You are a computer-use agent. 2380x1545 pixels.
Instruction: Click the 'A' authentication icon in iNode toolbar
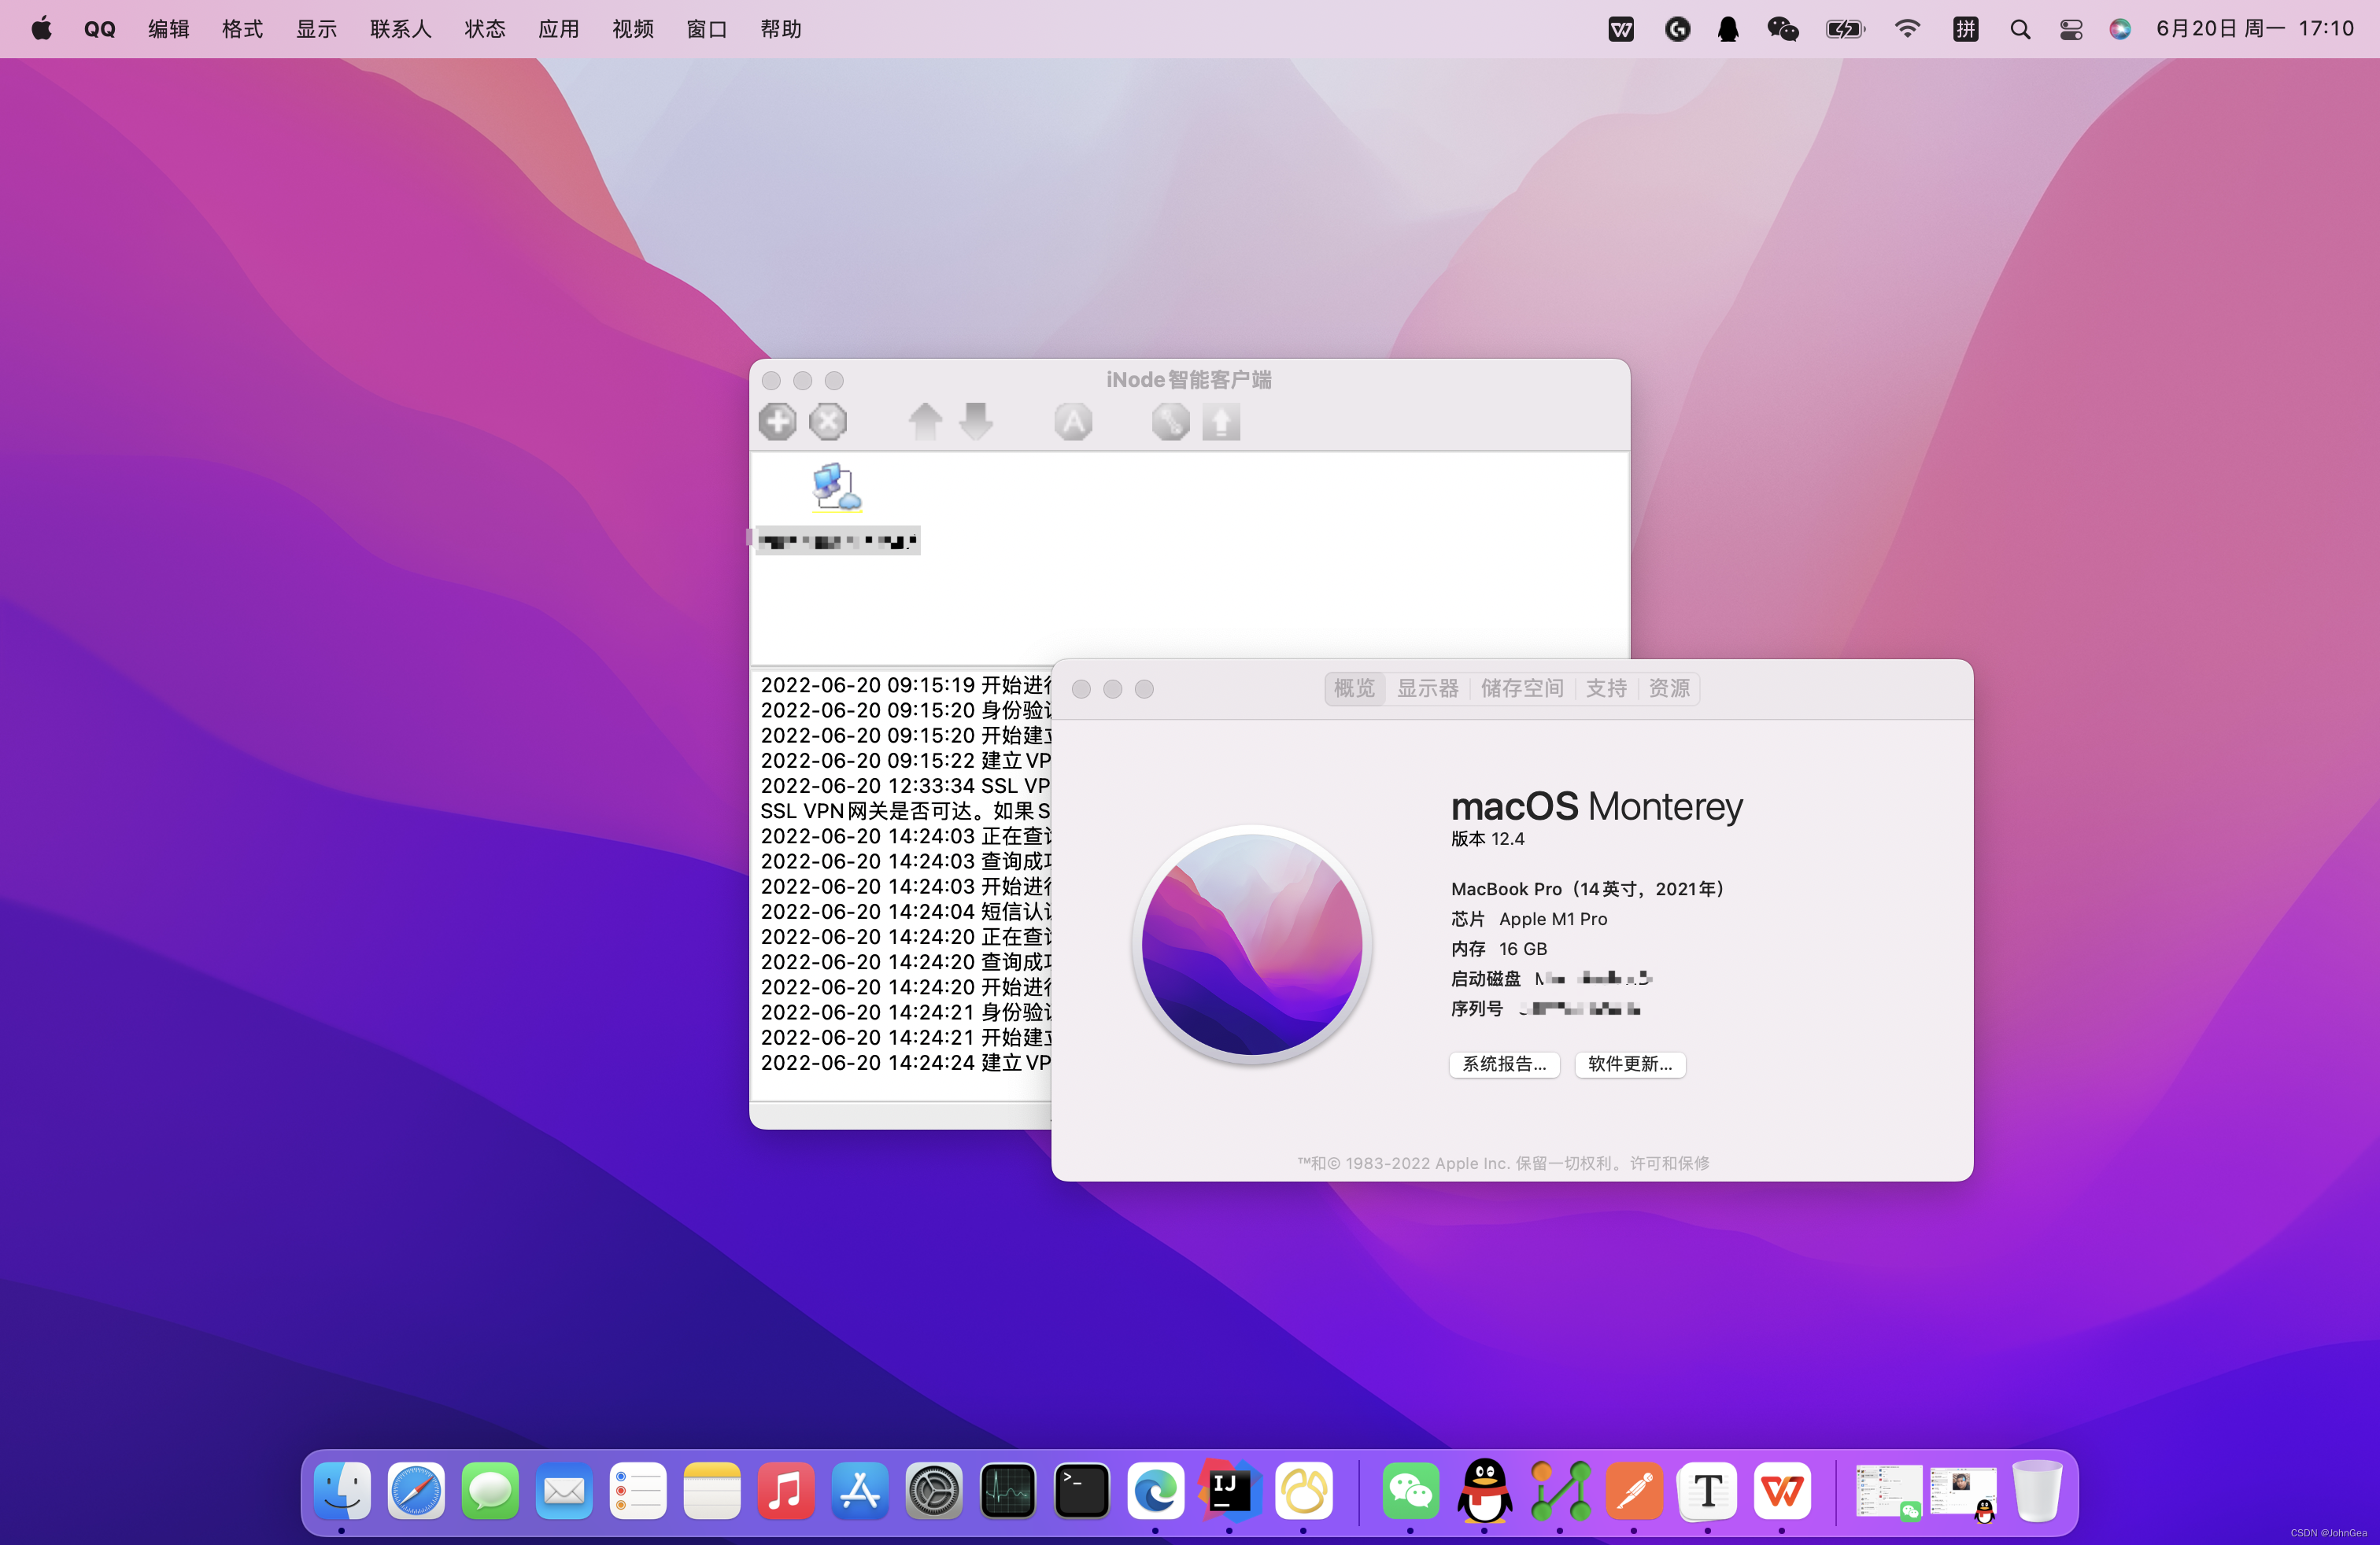pos(1073,422)
